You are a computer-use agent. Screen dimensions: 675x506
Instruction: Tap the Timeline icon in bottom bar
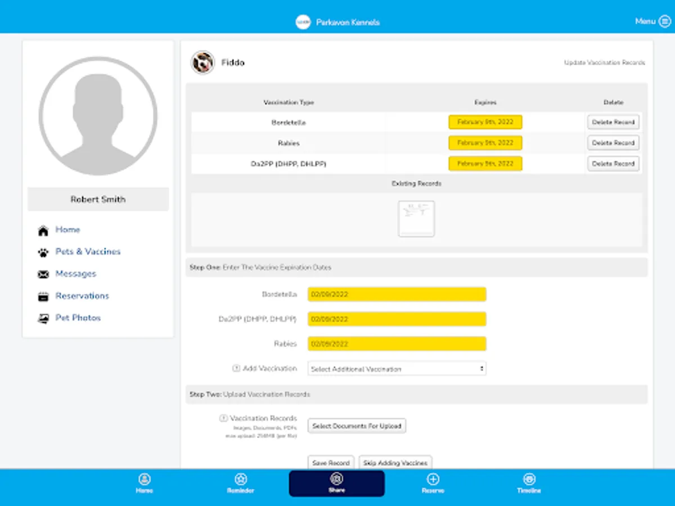point(529,480)
